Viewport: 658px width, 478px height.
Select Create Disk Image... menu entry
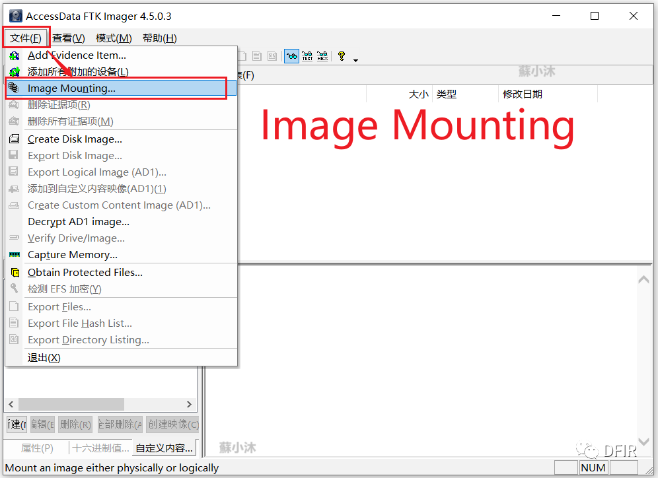click(x=122, y=139)
